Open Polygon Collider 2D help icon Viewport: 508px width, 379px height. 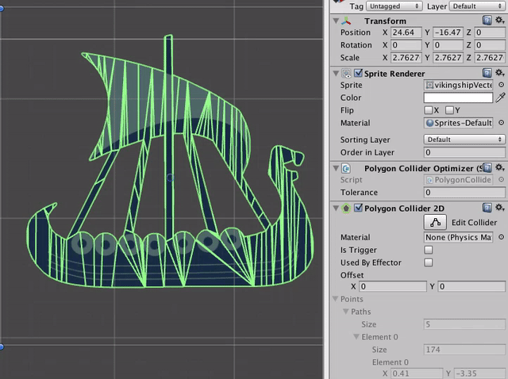point(487,208)
